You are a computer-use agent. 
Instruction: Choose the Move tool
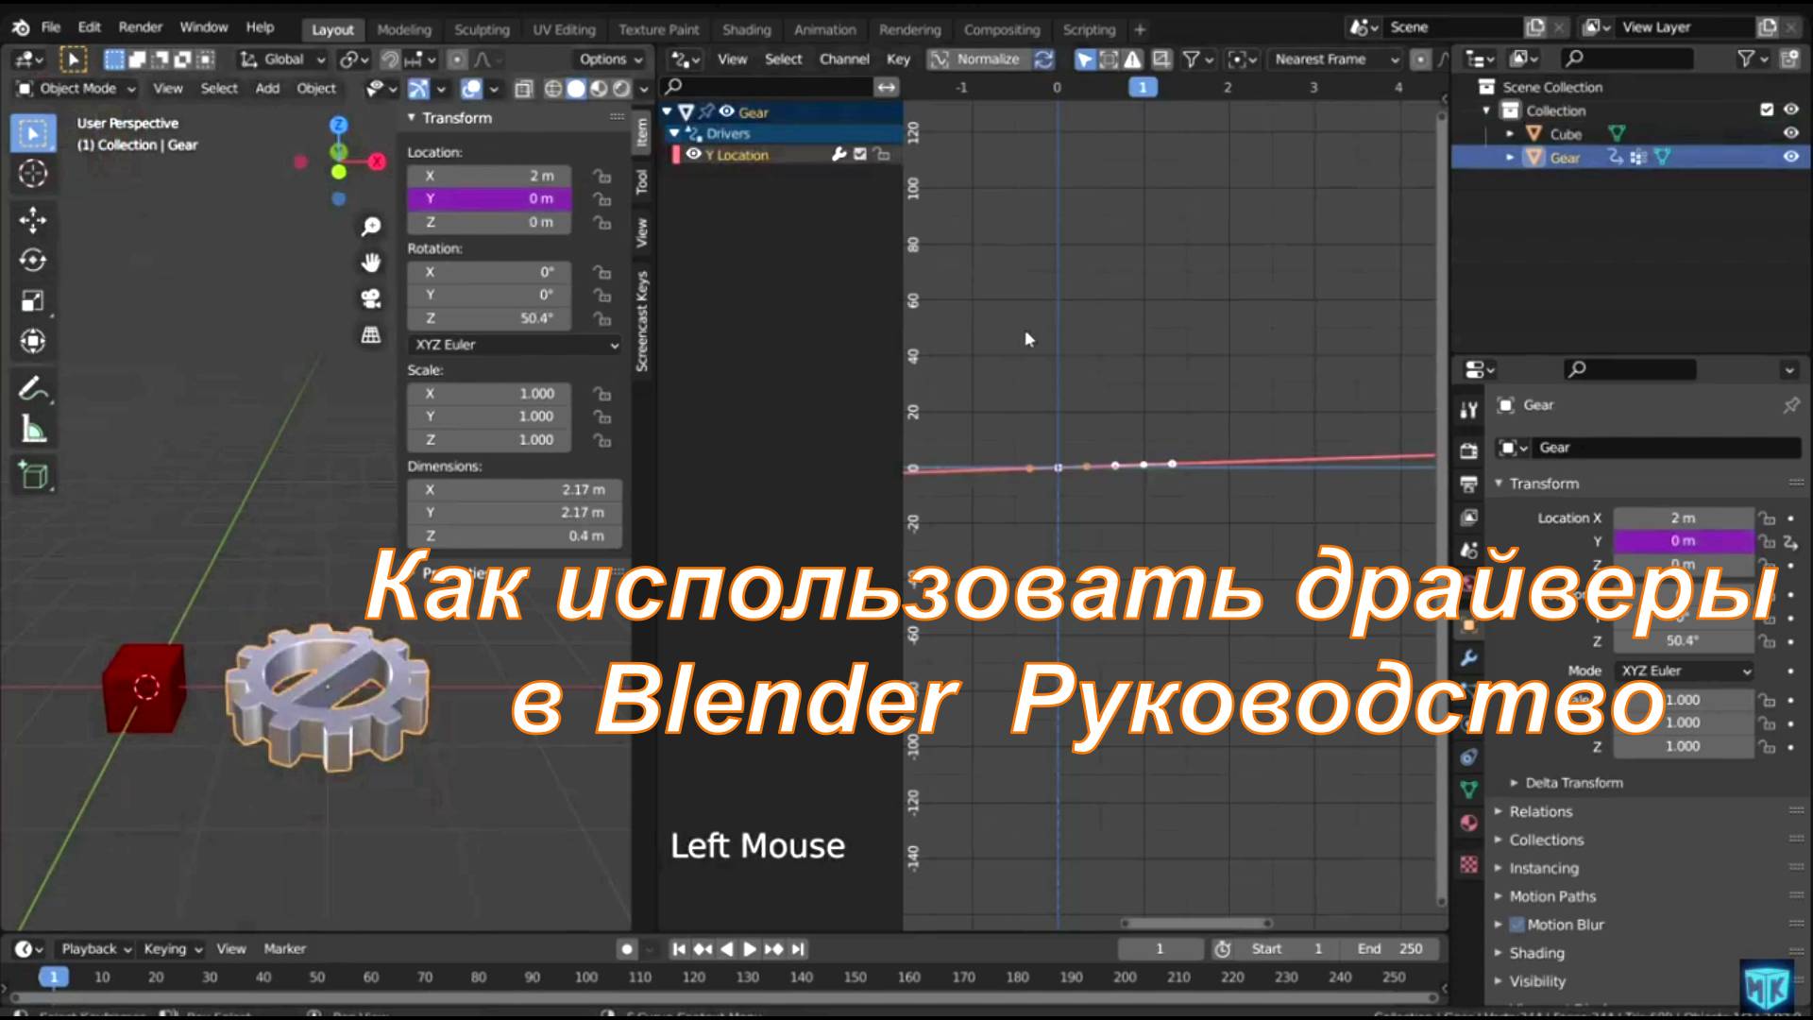coord(33,220)
